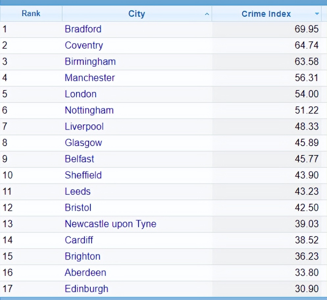Open the Bradford city link
The image size is (327, 300).
pos(83,29)
